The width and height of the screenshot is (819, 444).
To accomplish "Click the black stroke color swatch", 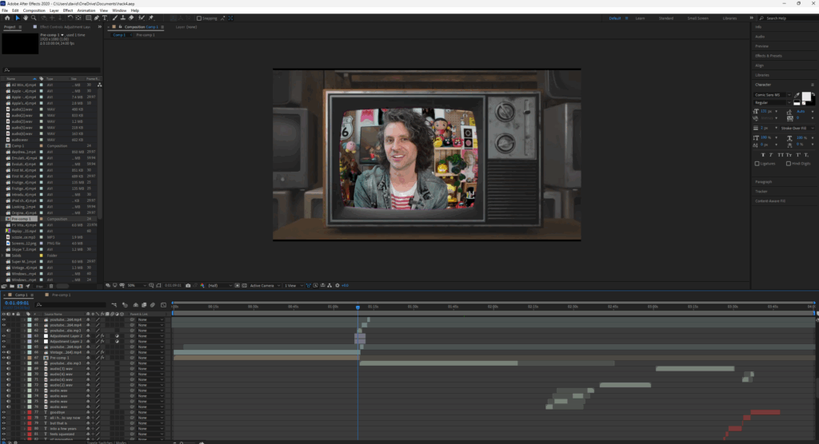I will click(812, 103).
